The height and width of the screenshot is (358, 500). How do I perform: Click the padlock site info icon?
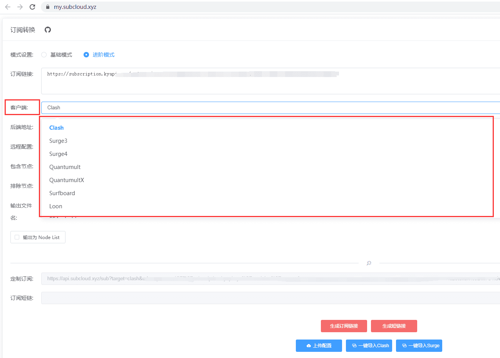pyautogui.click(x=48, y=7)
